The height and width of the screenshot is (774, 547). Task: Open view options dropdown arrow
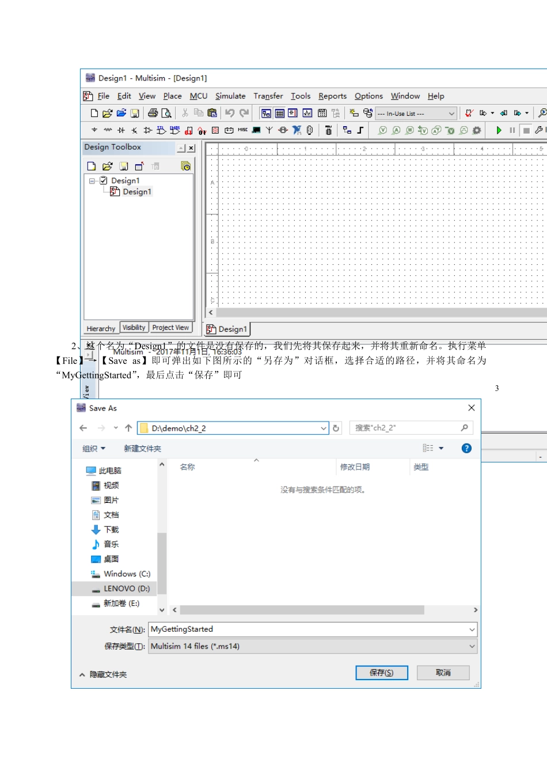pyautogui.click(x=442, y=449)
